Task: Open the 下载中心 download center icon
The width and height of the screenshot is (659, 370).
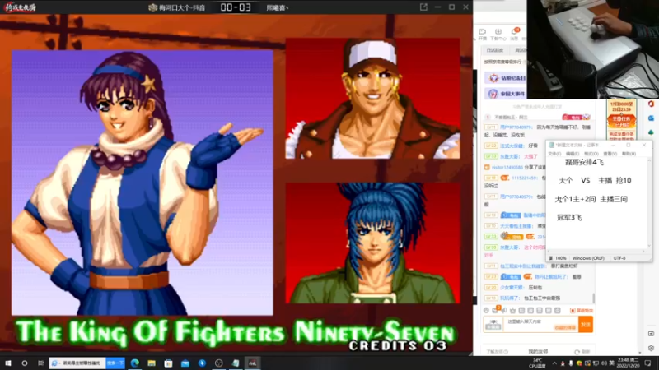Action: click(498, 35)
